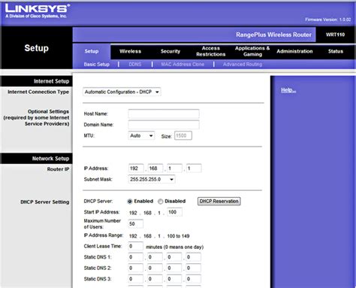Click the Client Lease Time field
The image size is (356, 288).
[136, 246]
